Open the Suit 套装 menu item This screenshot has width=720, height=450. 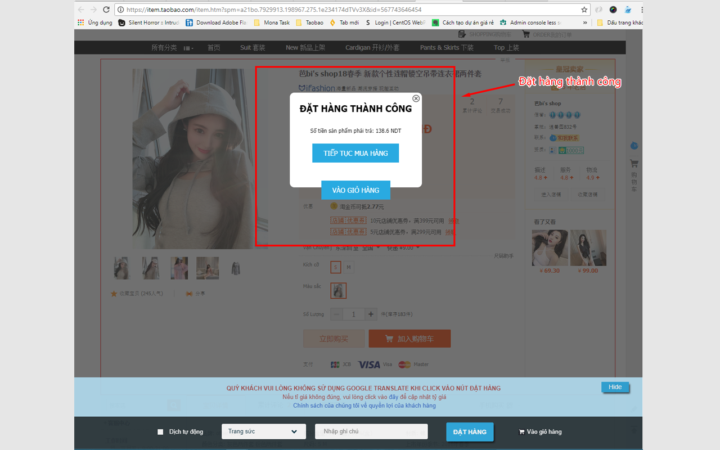tap(253, 48)
